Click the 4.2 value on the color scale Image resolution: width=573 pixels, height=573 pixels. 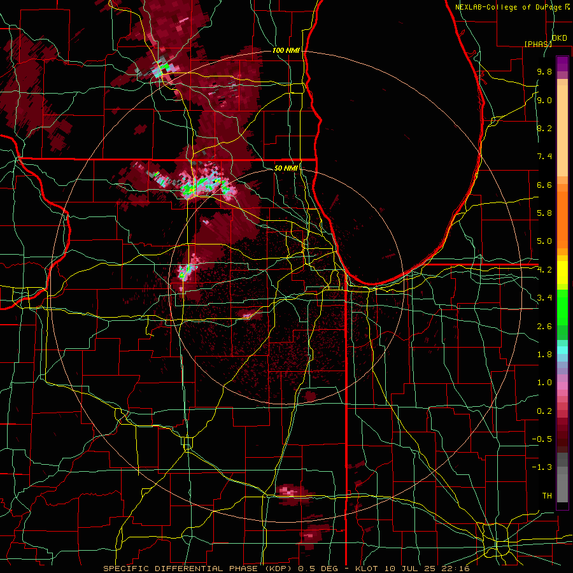coord(544,270)
